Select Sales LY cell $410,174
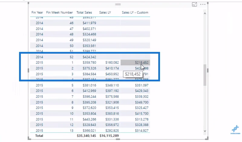Viewport: 242px width, 142px height. pos(112,68)
